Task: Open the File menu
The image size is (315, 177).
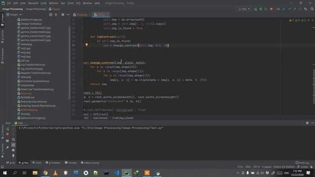Action: pyautogui.click(x=9, y=3)
